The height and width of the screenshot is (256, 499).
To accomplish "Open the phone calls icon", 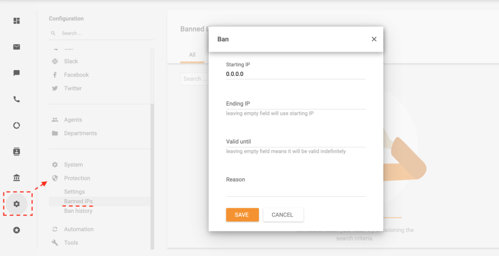I will [17, 99].
